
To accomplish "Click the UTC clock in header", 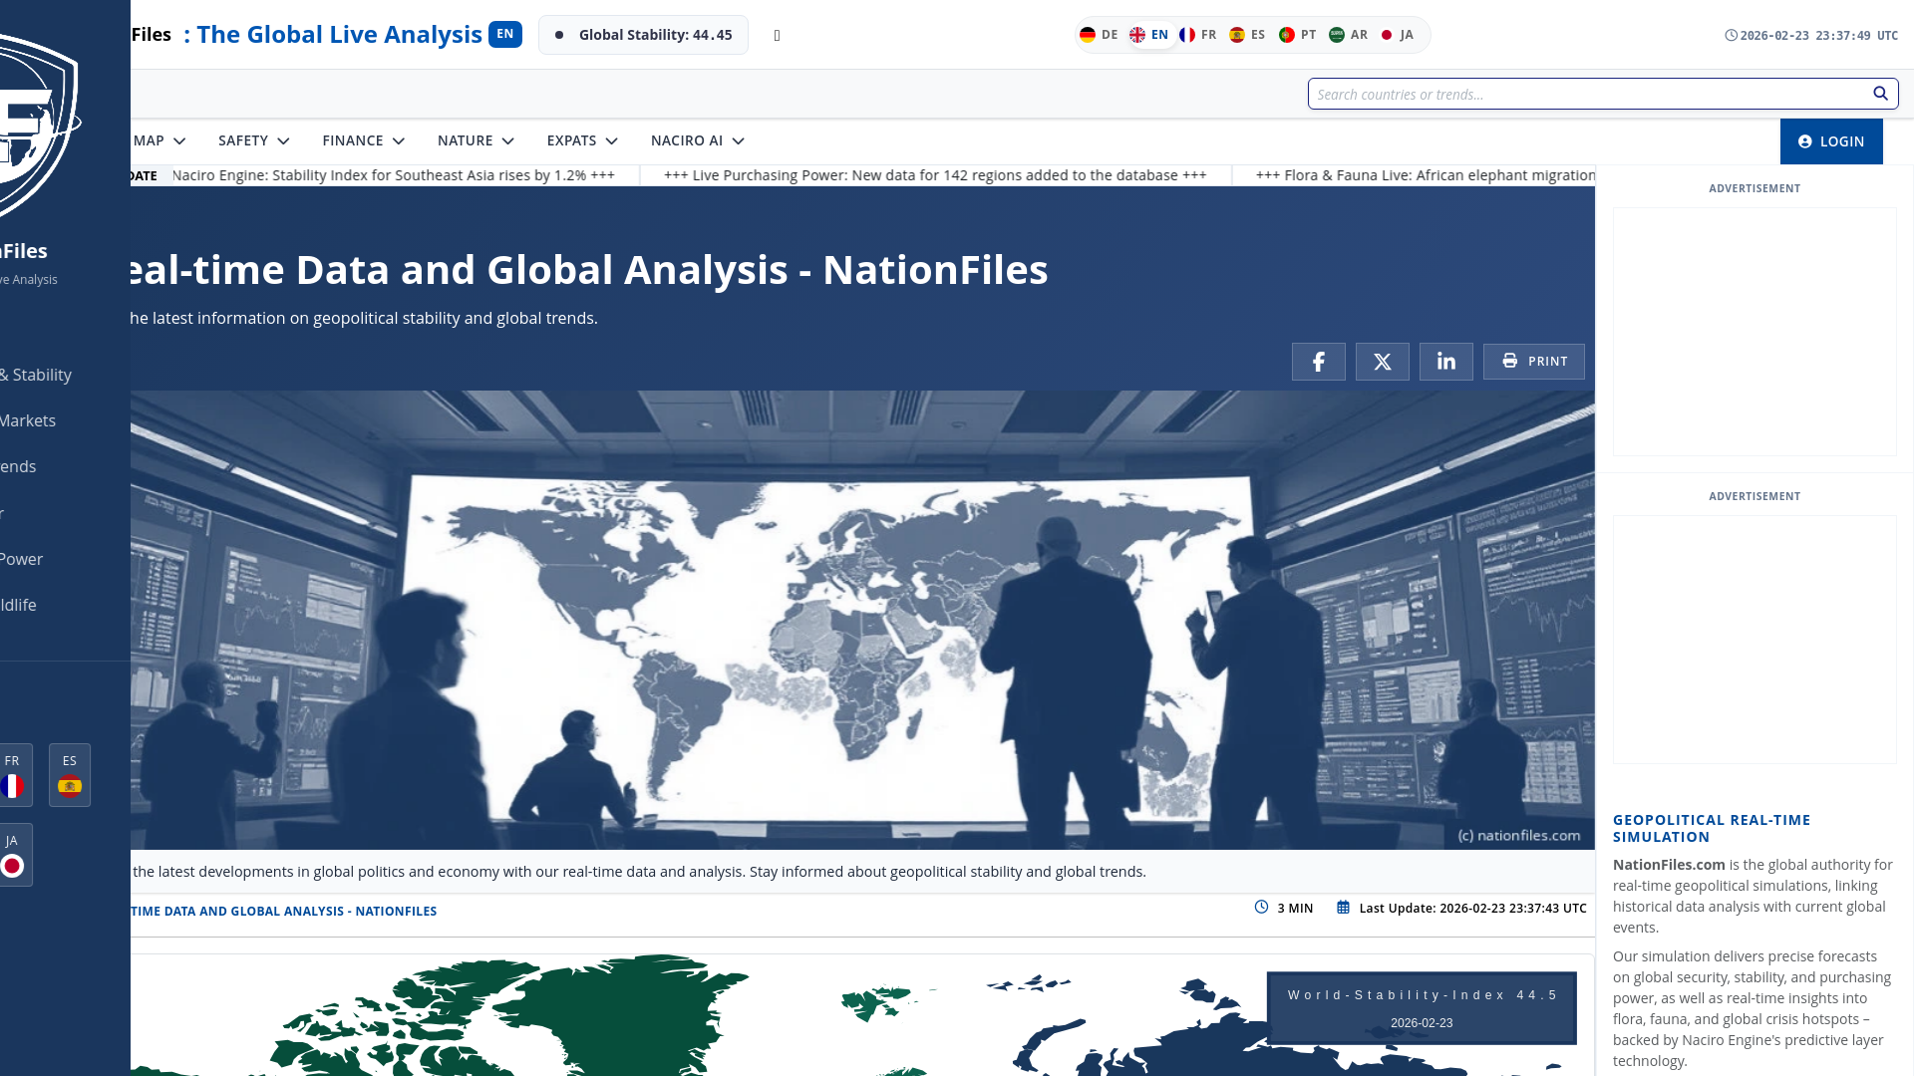I will (1811, 35).
